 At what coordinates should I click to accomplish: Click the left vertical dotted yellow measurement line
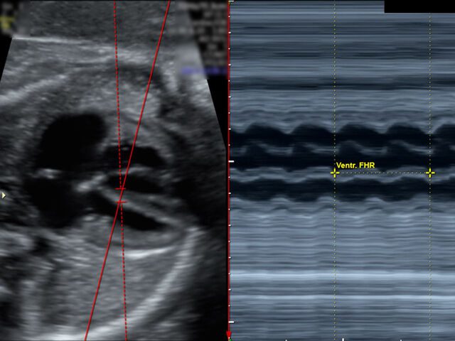pyautogui.click(x=335, y=85)
